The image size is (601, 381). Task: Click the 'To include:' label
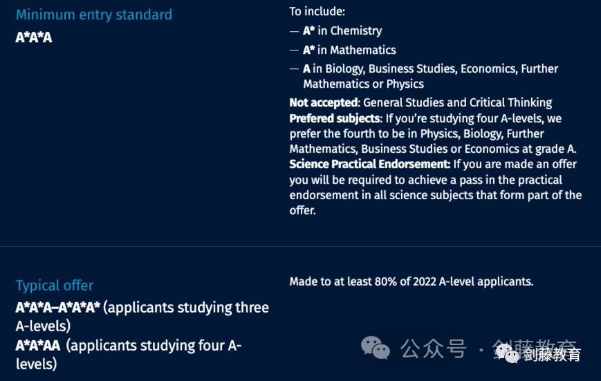point(317,12)
